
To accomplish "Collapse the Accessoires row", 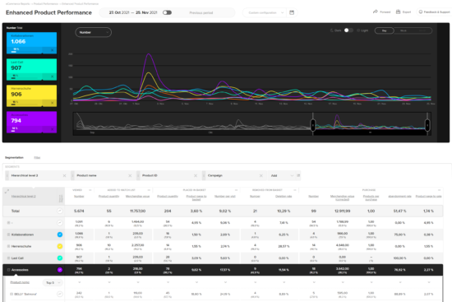I will pos(8,270).
